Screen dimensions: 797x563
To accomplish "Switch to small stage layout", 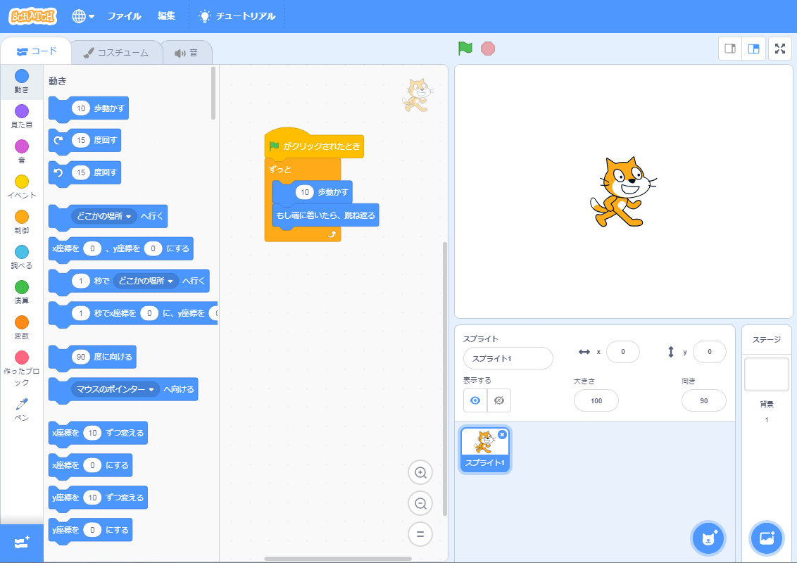I will [x=730, y=49].
